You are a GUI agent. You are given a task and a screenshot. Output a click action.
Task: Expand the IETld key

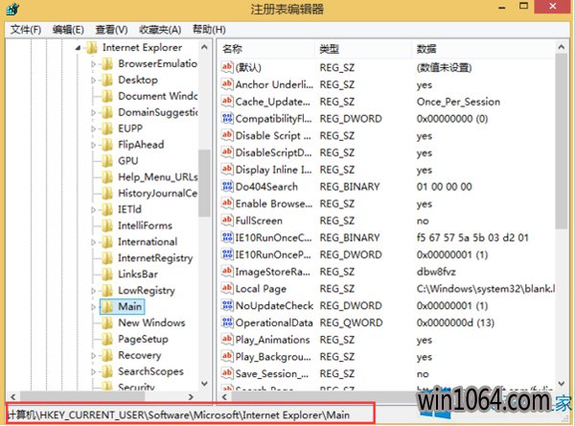click(x=94, y=210)
